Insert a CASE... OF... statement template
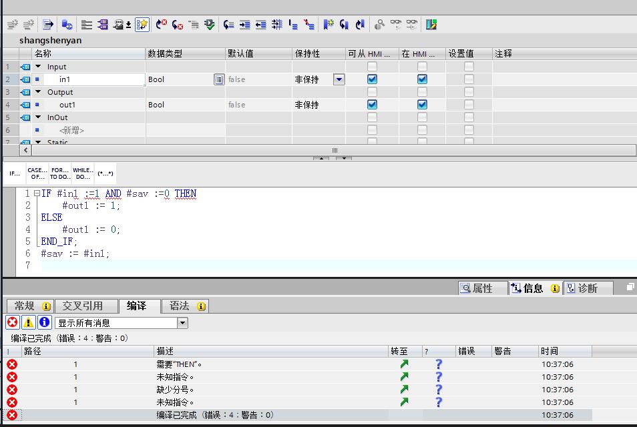 click(x=37, y=173)
